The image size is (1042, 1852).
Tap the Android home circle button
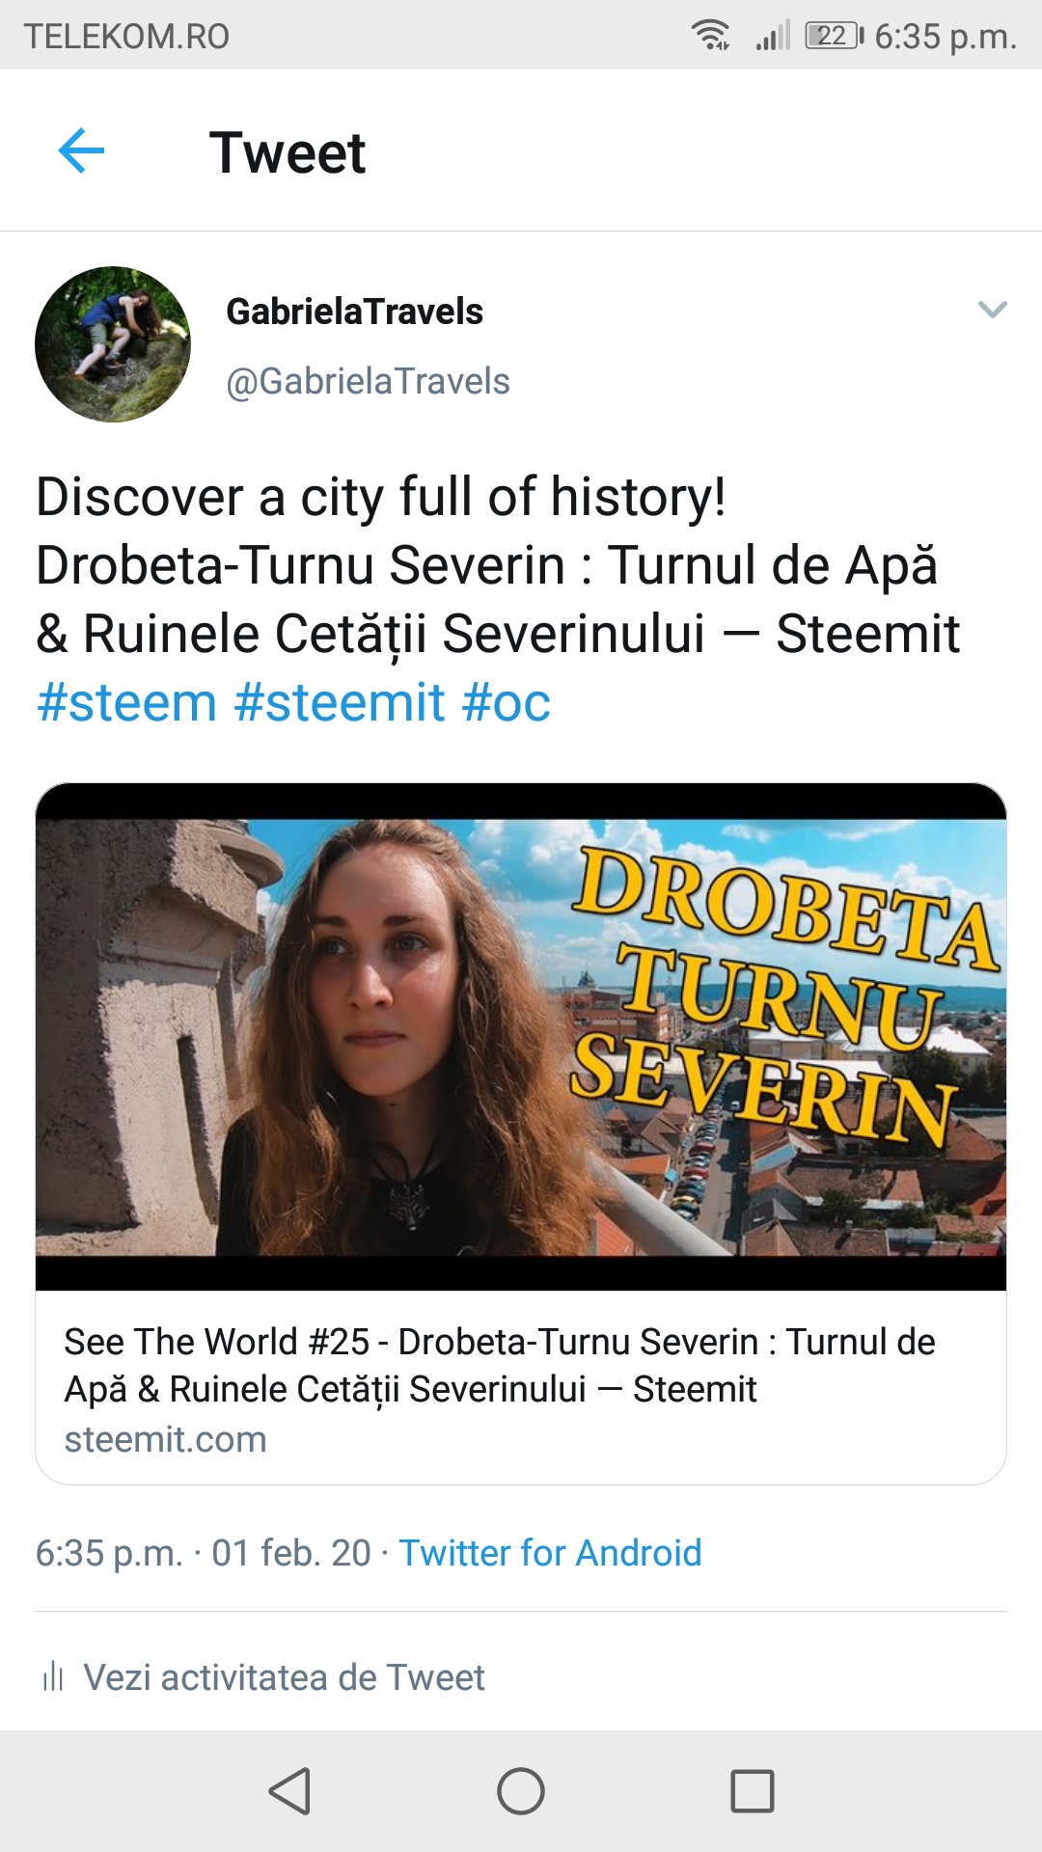(521, 1791)
